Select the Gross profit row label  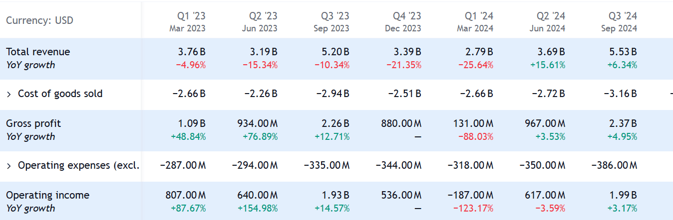pos(33,123)
